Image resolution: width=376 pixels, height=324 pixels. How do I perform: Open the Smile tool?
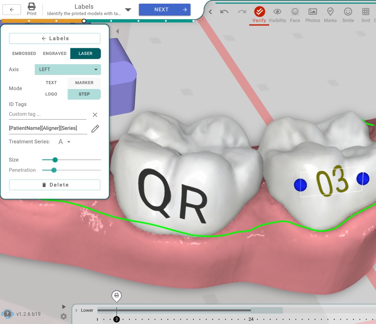pyautogui.click(x=348, y=15)
